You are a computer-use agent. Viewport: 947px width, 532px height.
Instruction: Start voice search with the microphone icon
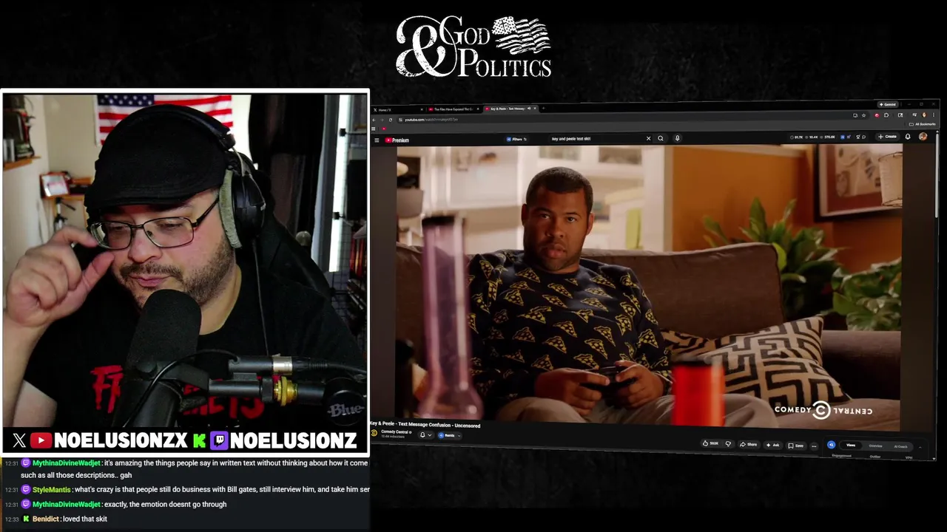(677, 138)
